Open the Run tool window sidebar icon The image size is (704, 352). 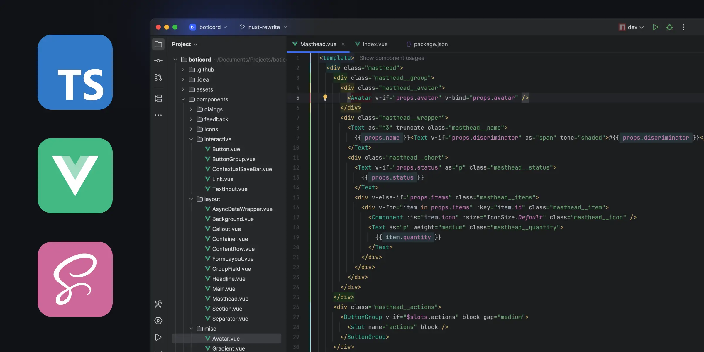(158, 337)
